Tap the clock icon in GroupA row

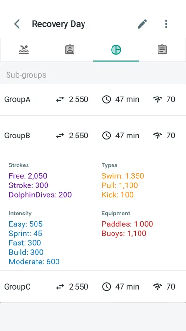[x=107, y=99]
